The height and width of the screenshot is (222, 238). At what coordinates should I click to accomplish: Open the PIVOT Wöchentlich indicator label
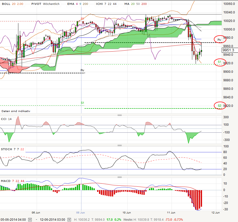pyautogui.click(x=45, y=4)
